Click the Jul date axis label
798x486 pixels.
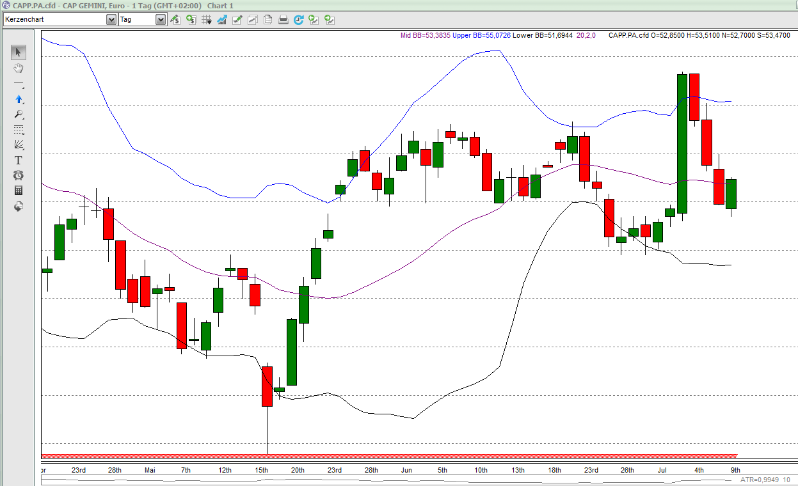pos(662,471)
